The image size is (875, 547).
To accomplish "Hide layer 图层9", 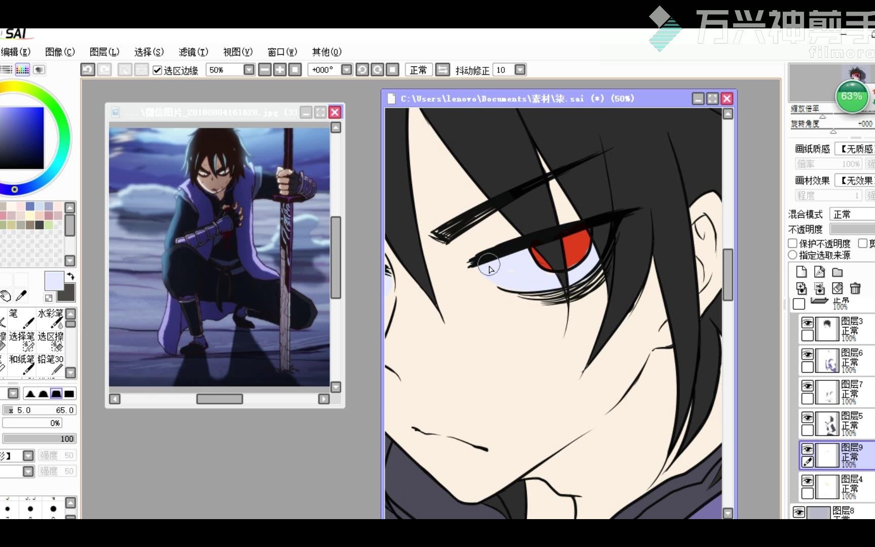I will coord(807,449).
